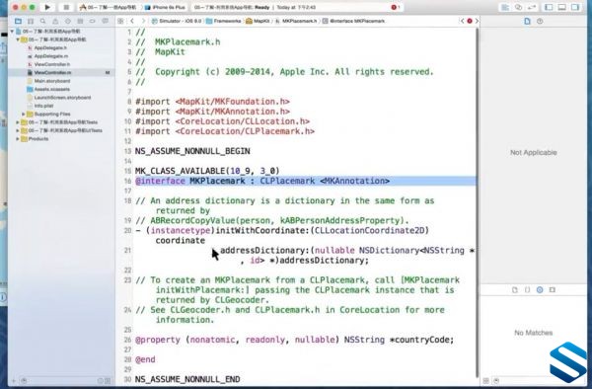Screen dimensions: 592x389
Task: Jump to next issue arrow in jump bar
Action: pos(477,21)
